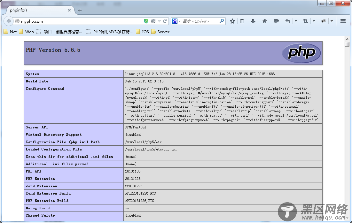Go back with the browser back arrow

click(x=9, y=21)
